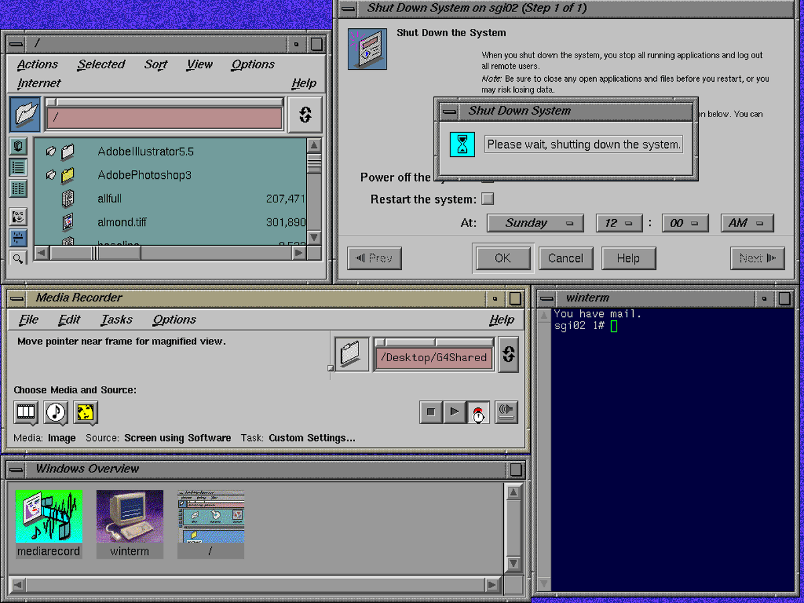Image resolution: width=804 pixels, height=603 pixels.
Task: Select Image face media type in Media Recorder
Action: [x=85, y=411]
